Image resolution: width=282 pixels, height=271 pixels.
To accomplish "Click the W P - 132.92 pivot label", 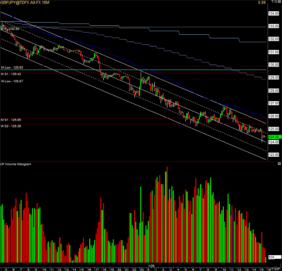I will click(10, 29).
